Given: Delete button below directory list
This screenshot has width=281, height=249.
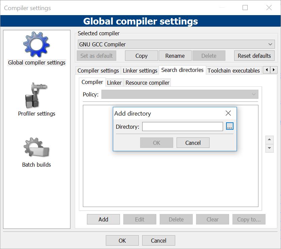Looking at the screenshot, I should click(176, 219).
